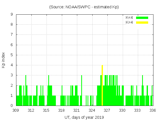Click x-axis tick label 330
This screenshot has width=161, height=121.
(x=122, y=110)
